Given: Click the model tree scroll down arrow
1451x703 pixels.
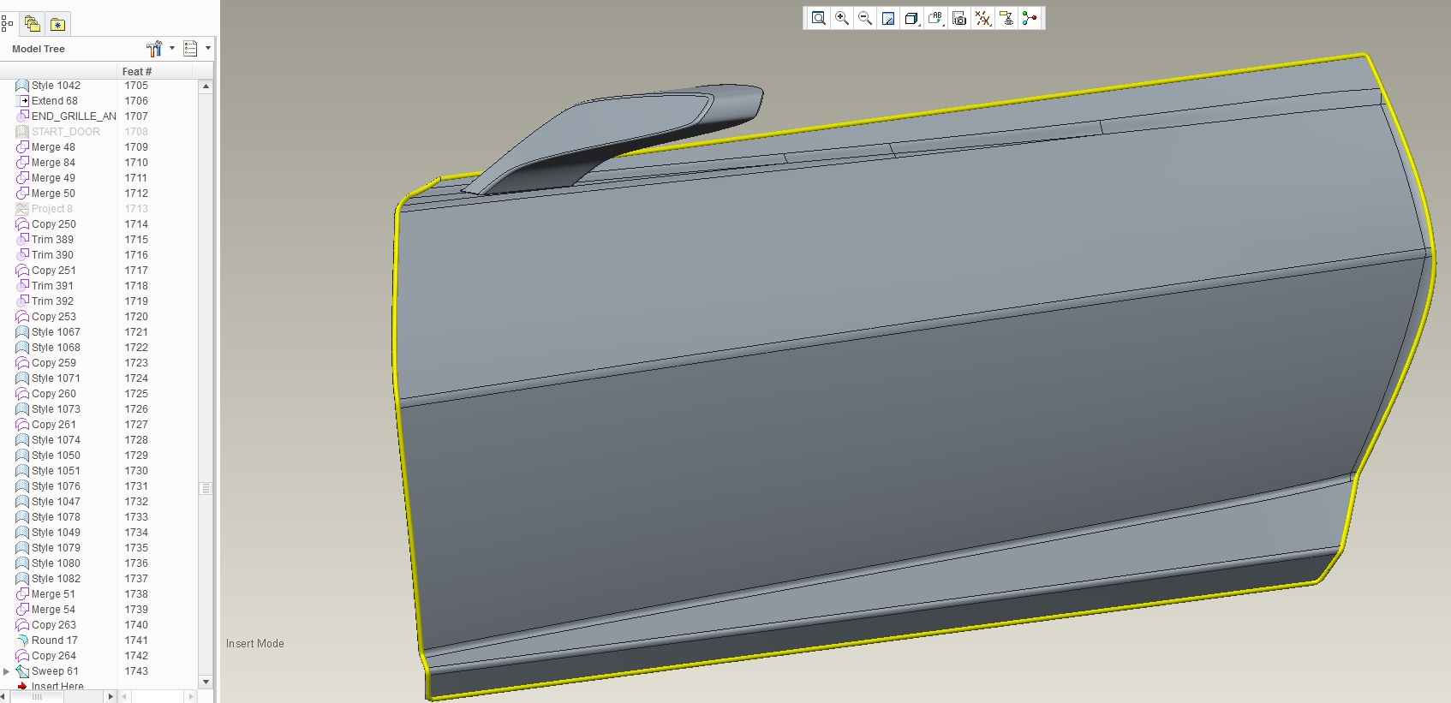Looking at the screenshot, I should [206, 682].
